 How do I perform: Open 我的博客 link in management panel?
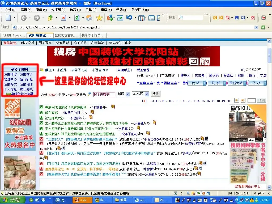click(10, 74)
